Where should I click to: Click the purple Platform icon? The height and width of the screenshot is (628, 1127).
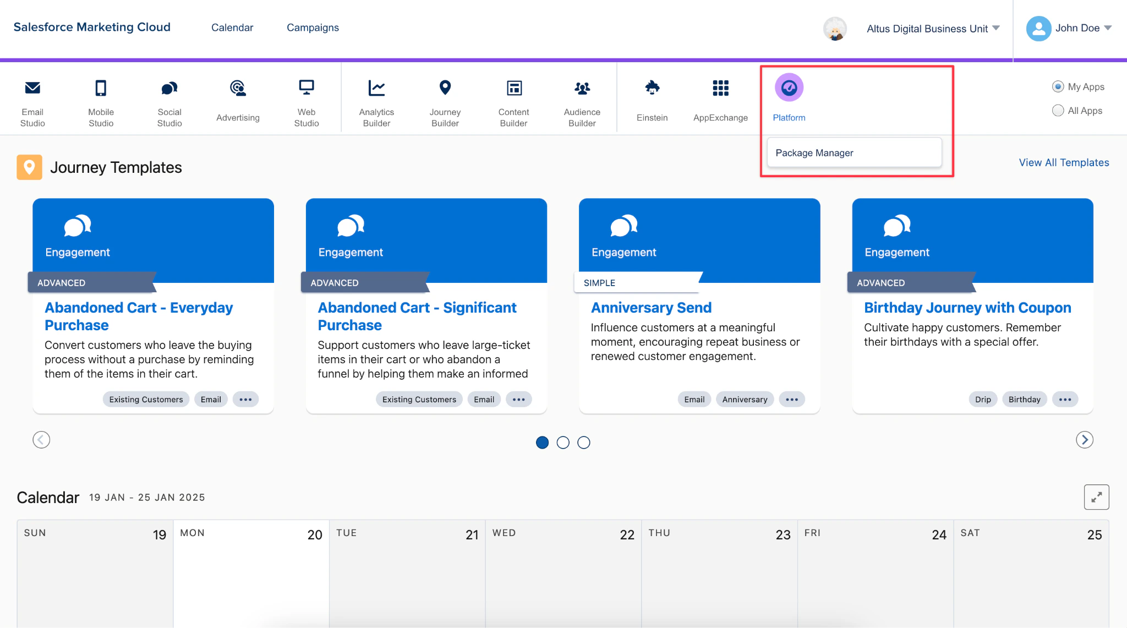coord(789,88)
